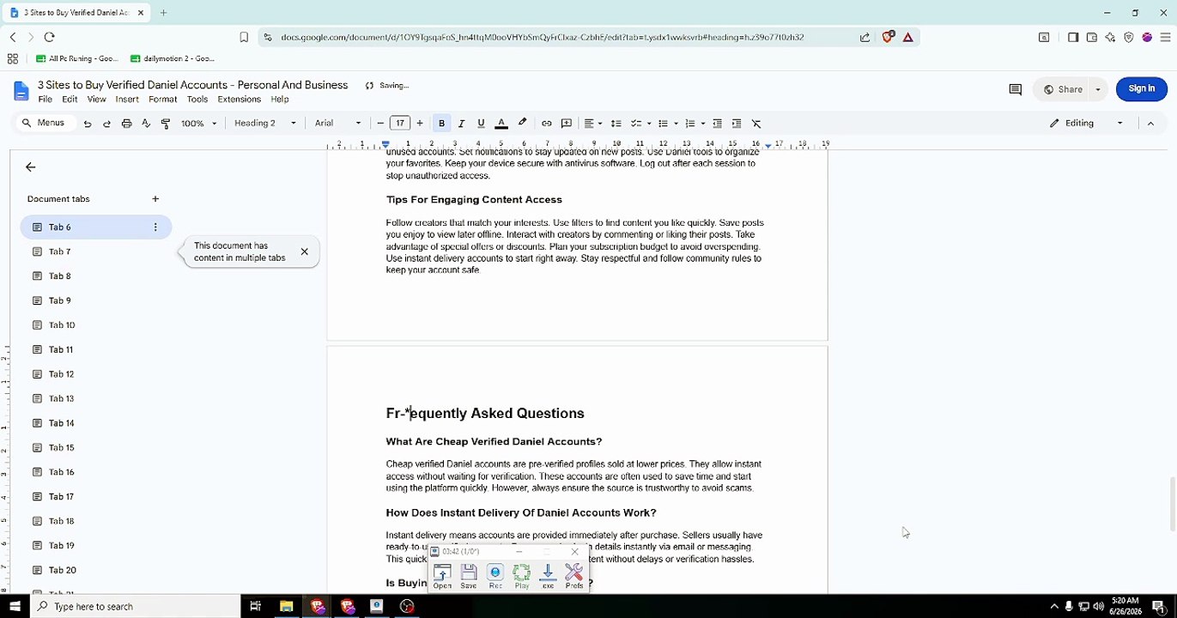
Task: Open the Help menu
Action: (x=280, y=100)
